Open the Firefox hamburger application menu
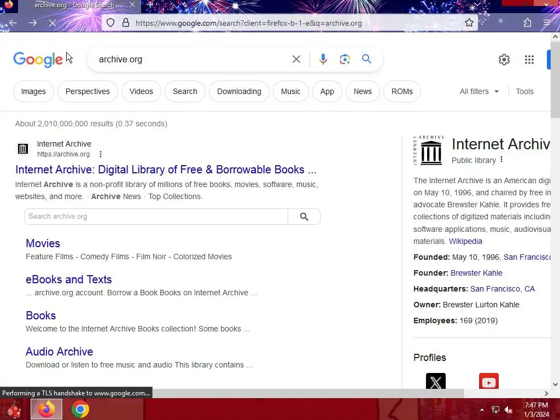 (x=547, y=23)
